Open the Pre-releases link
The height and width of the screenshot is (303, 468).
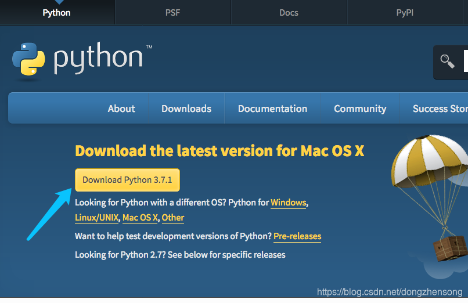pyautogui.click(x=297, y=236)
